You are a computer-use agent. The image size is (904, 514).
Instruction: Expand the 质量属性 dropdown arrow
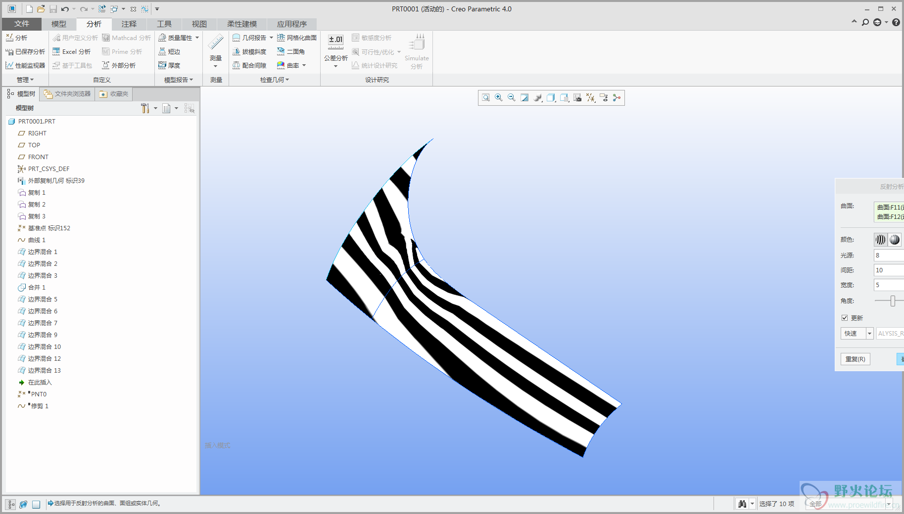[x=197, y=38]
